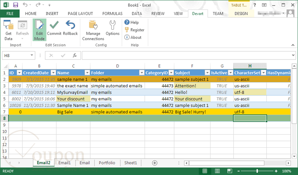Switch to Page Break Preview in status bar
Image resolution: width=298 pixels, height=175 pixels.
[x=230, y=171]
